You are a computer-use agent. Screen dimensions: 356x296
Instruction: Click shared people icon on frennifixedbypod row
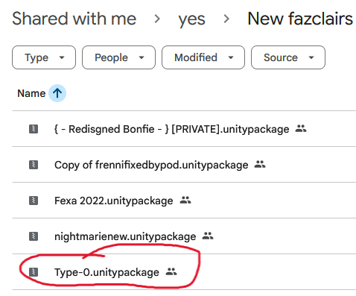[x=260, y=164]
